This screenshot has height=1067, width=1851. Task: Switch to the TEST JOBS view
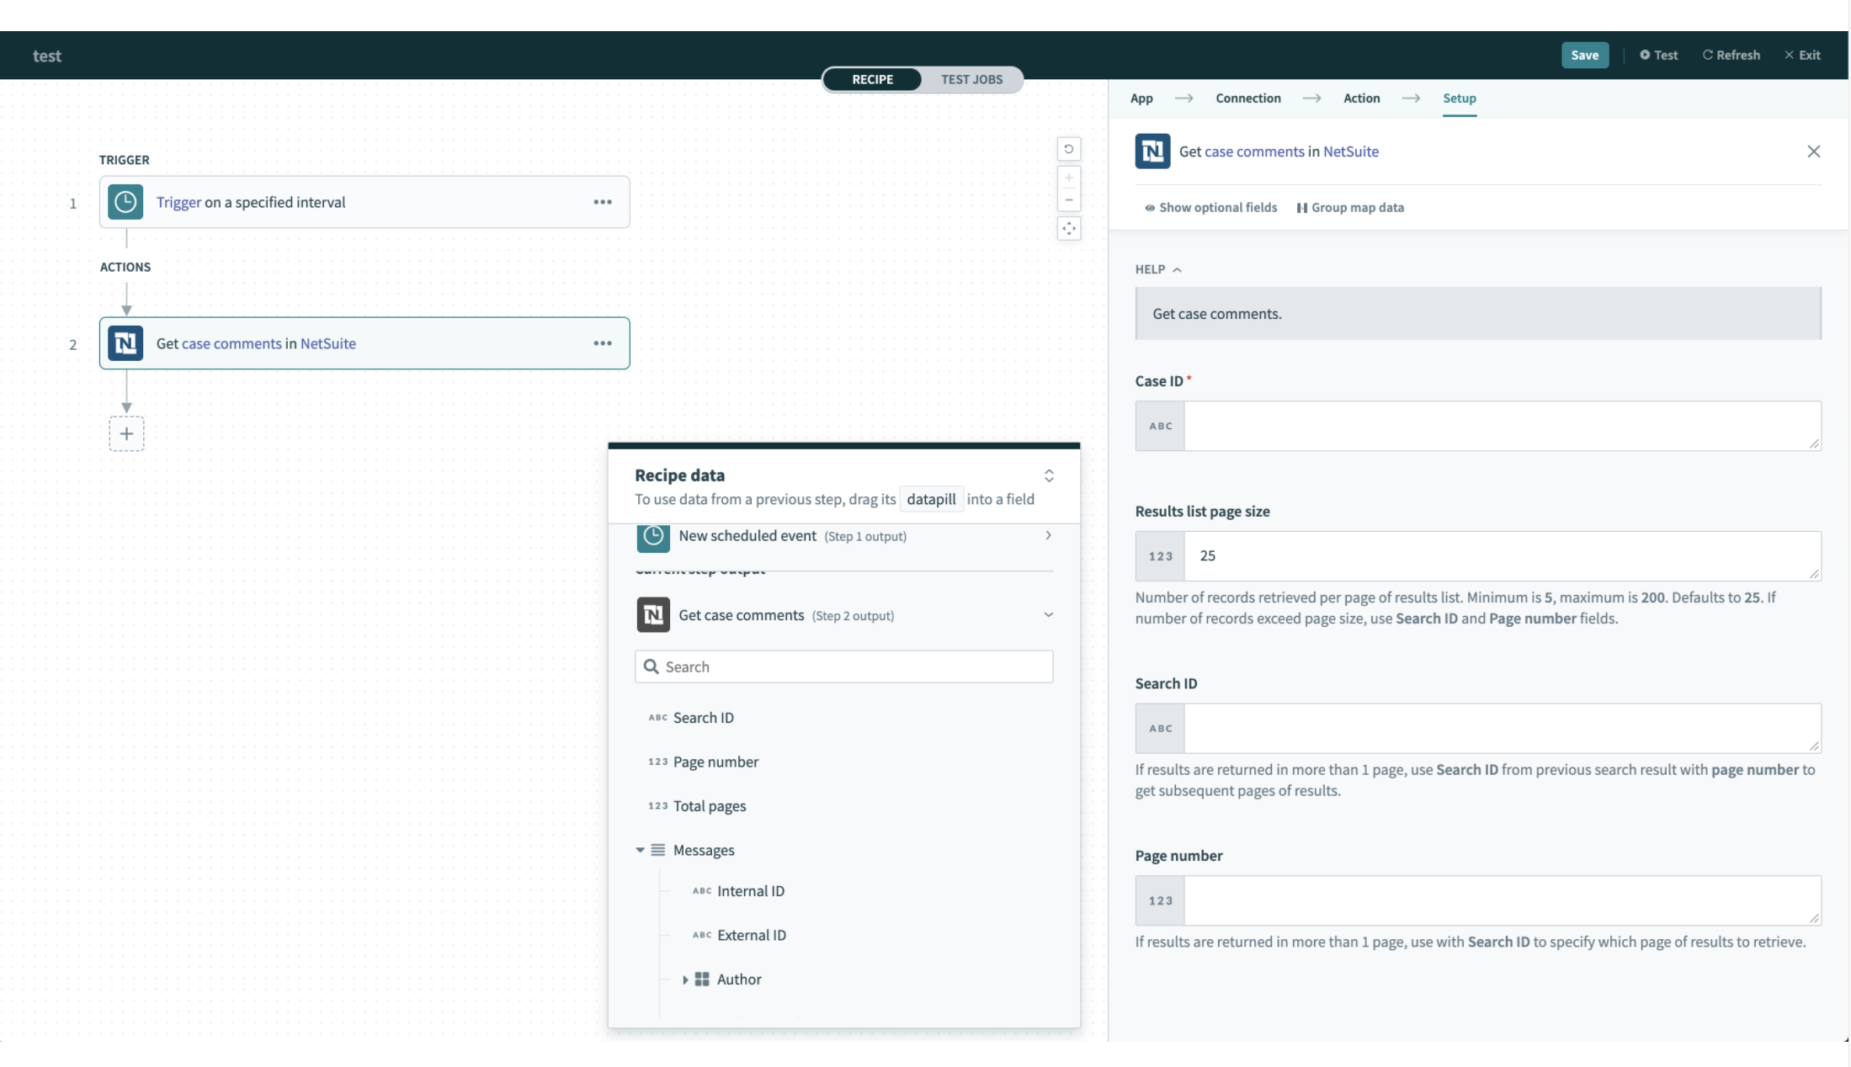click(971, 80)
